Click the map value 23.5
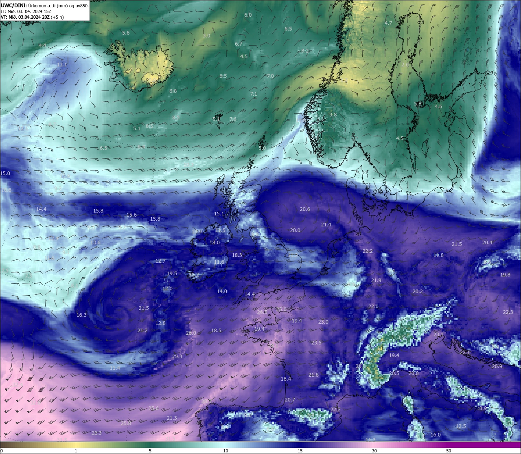 316,342
